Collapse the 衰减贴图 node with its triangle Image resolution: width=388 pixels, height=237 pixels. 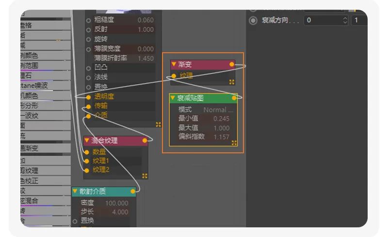coord(173,98)
